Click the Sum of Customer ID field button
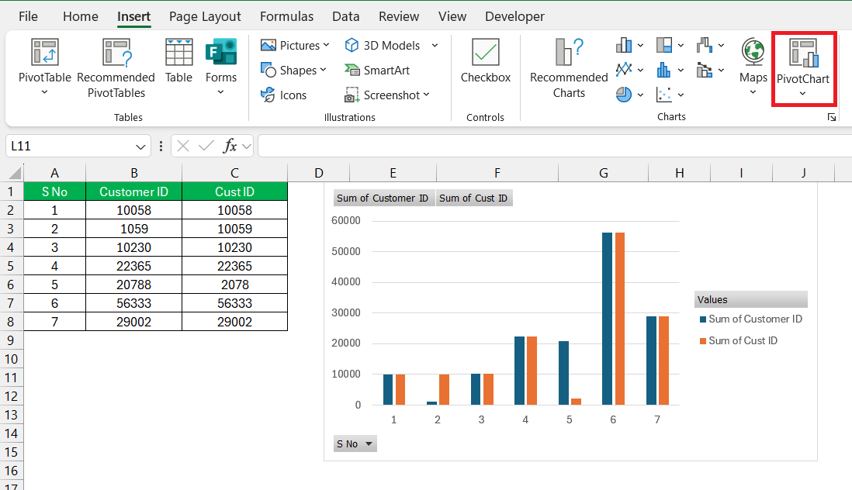The width and height of the screenshot is (852, 490). tap(383, 198)
